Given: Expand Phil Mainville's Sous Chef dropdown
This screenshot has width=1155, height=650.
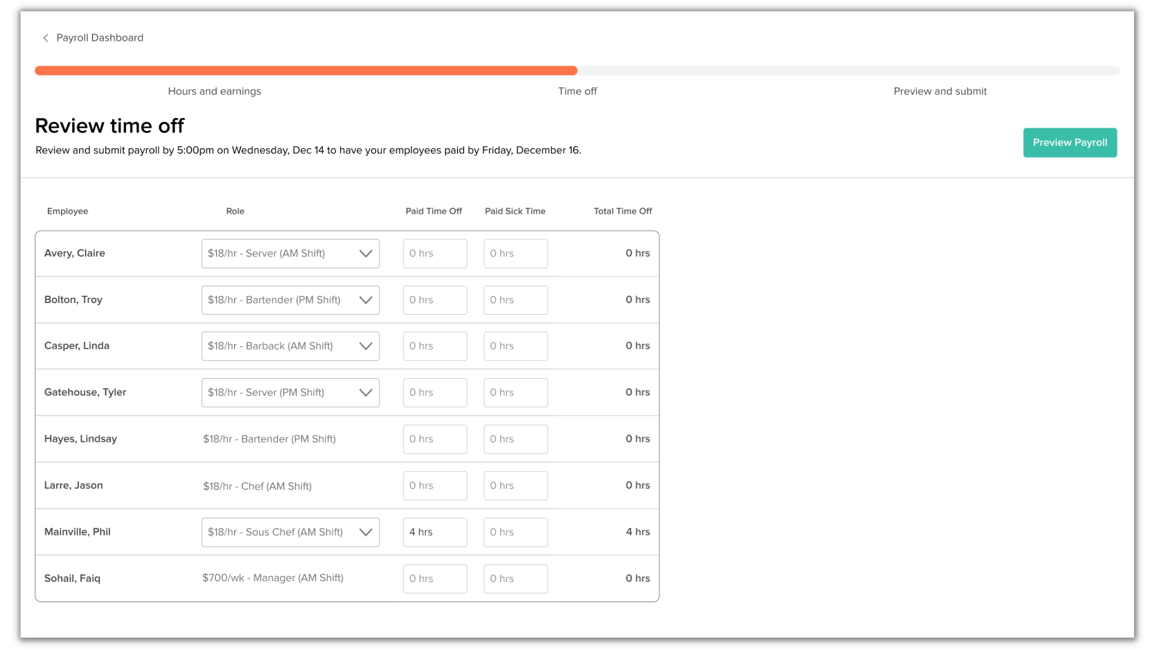Looking at the screenshot, I should coord(290,532).
